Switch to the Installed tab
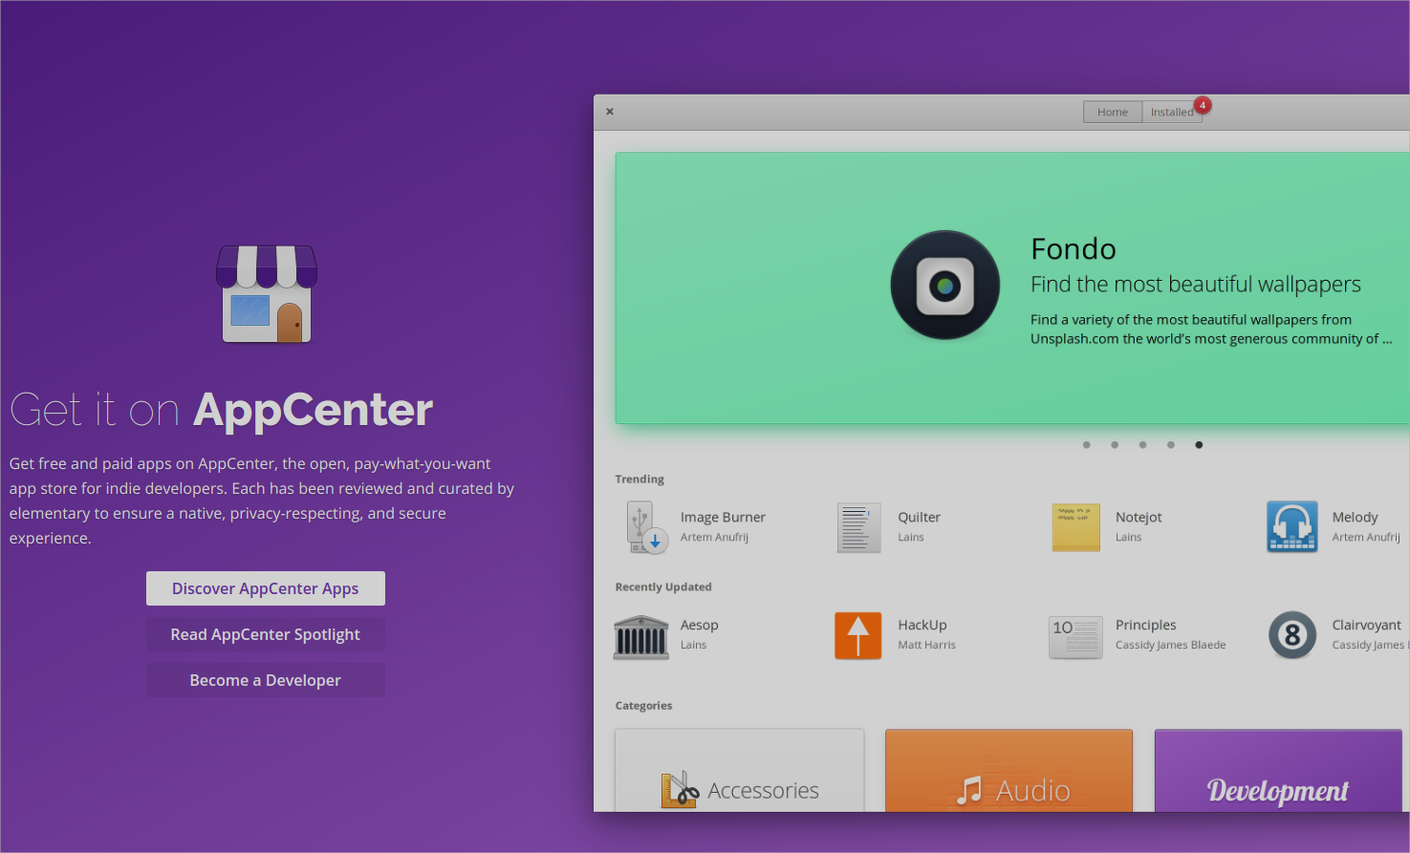1410x853 pixels. tap(1171, 113)
